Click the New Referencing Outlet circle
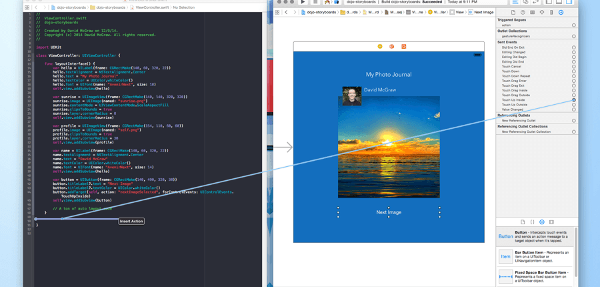Image resolution: width=600 pixels, height=287 pixels. [x=573, y=121]
